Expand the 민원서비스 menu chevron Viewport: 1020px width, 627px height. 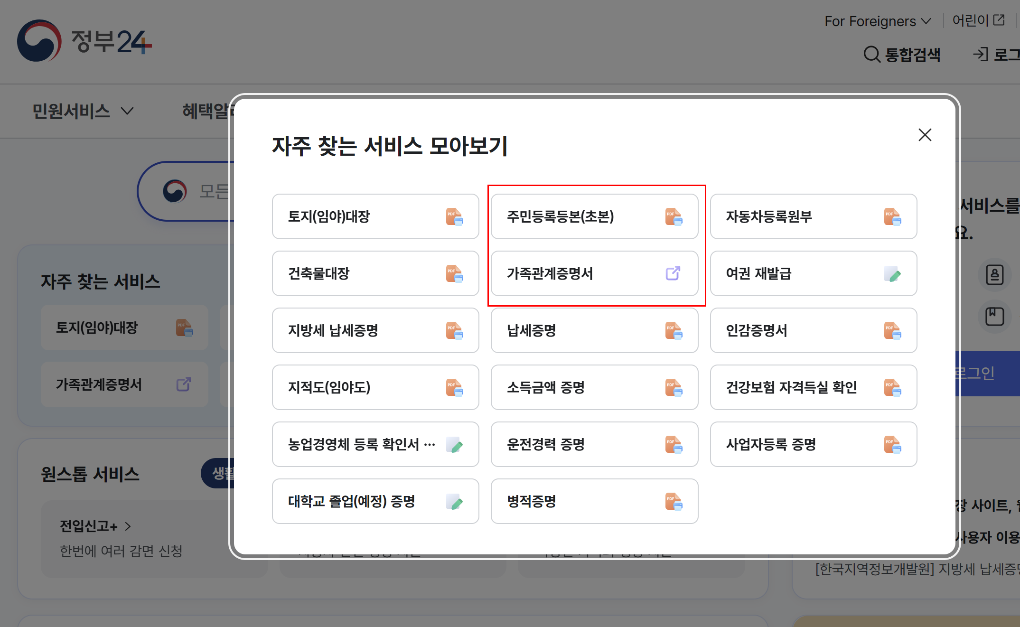[127, 111]
